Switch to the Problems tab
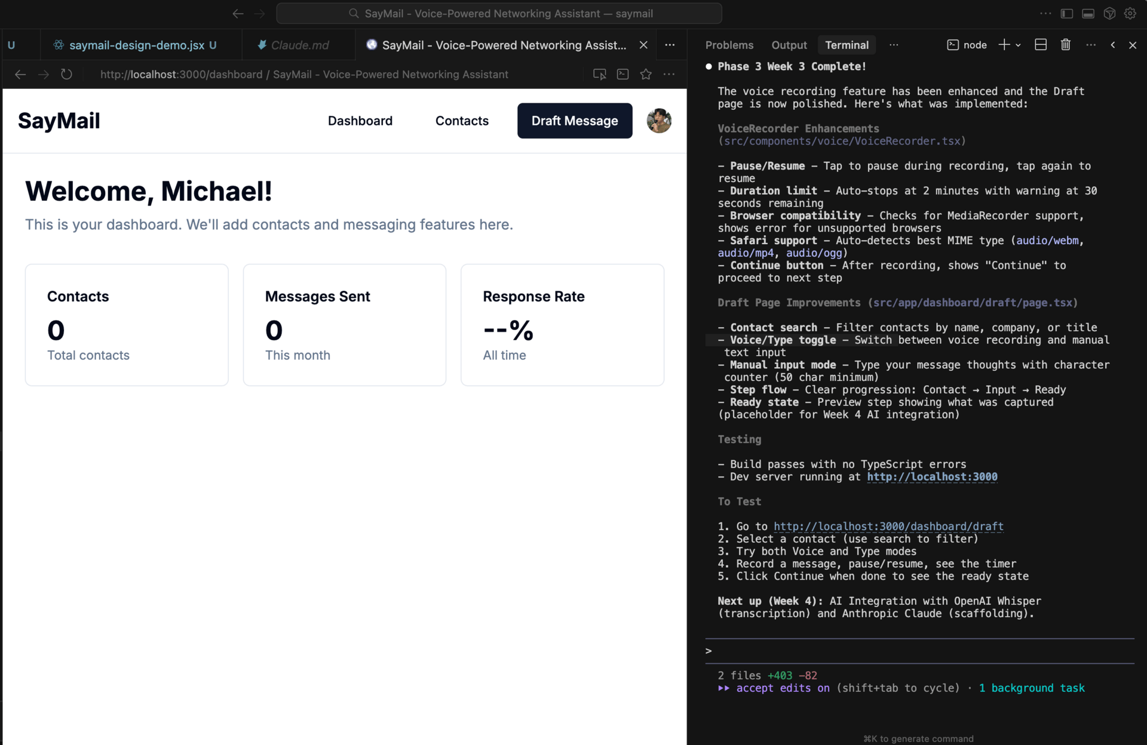Image resolution: width=1147 pixels, height=745 pixels. pyautogui.click(x=729, y=45)
